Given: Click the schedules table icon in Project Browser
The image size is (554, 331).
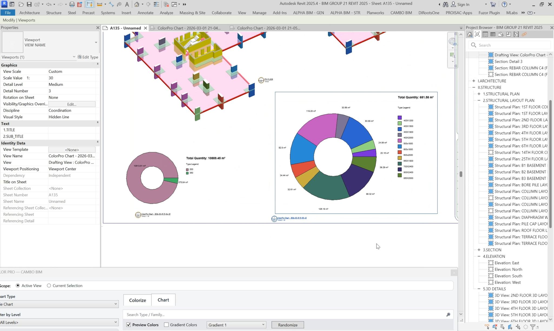Looking at the screenshot, I should [493, 34].
